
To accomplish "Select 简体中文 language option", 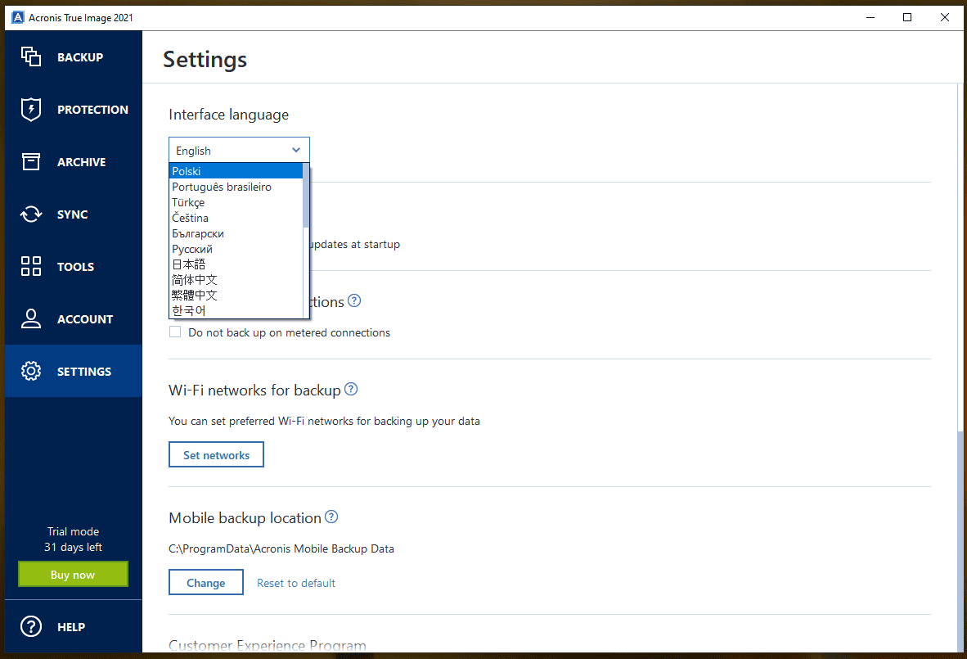I will [x=236, y=279].
